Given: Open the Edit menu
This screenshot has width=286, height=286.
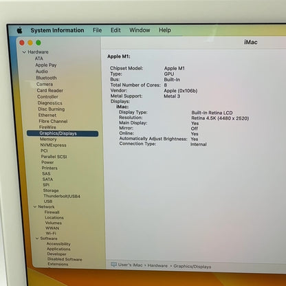Looking at the screenshot, I should click(x=115, y=30).
